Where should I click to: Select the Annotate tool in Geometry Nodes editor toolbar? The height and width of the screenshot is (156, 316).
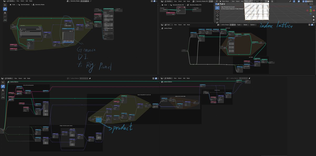coord(5,9)
